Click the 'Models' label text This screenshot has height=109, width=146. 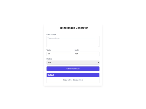(x=49, y=59)
